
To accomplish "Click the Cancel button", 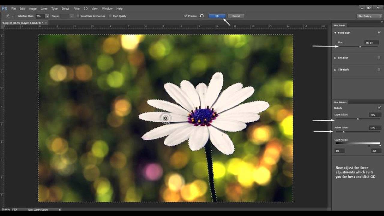I will coord(236,16).
